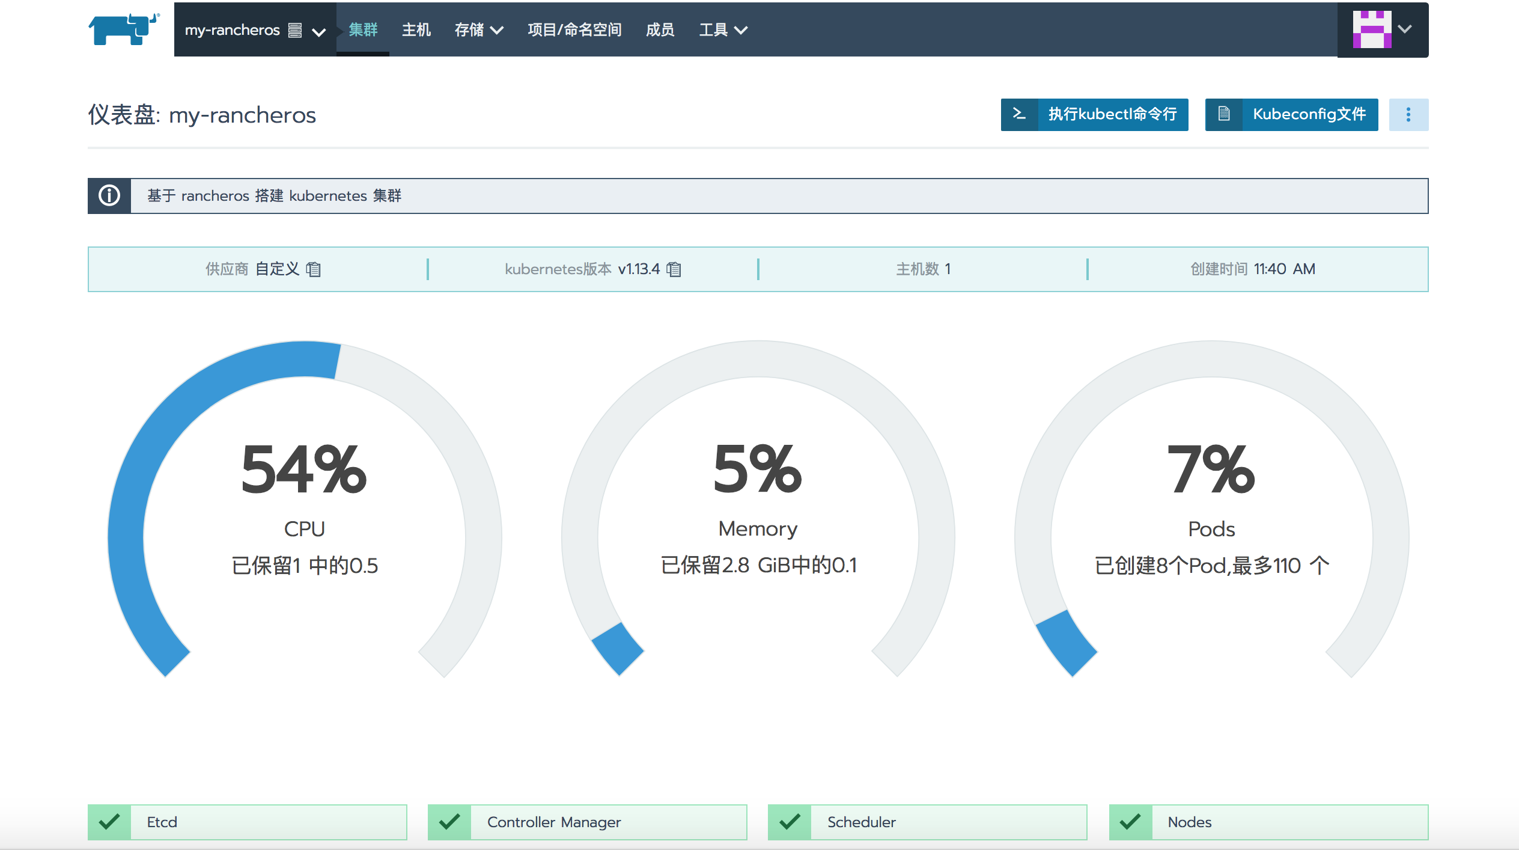
Task: Switch to the 主机 hosts tab
Action: click(416, 30)
